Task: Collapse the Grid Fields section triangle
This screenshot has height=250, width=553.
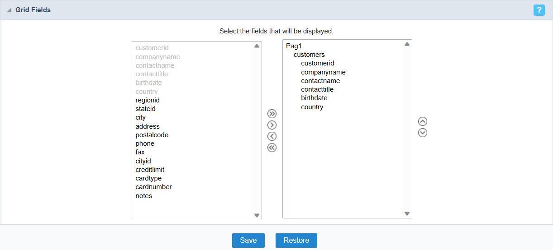Action: coord(9,10)
